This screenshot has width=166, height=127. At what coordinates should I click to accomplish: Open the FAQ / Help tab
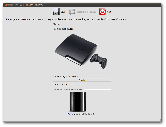(112, 19)
